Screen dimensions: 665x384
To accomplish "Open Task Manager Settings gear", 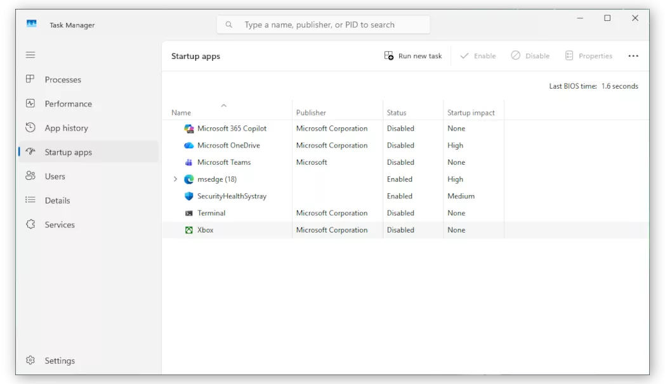I will pyautogui.click(x=30, y=360).
